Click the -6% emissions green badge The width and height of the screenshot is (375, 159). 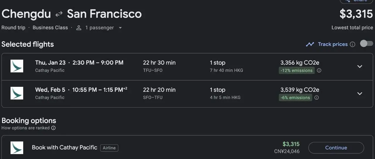(295, 98)
